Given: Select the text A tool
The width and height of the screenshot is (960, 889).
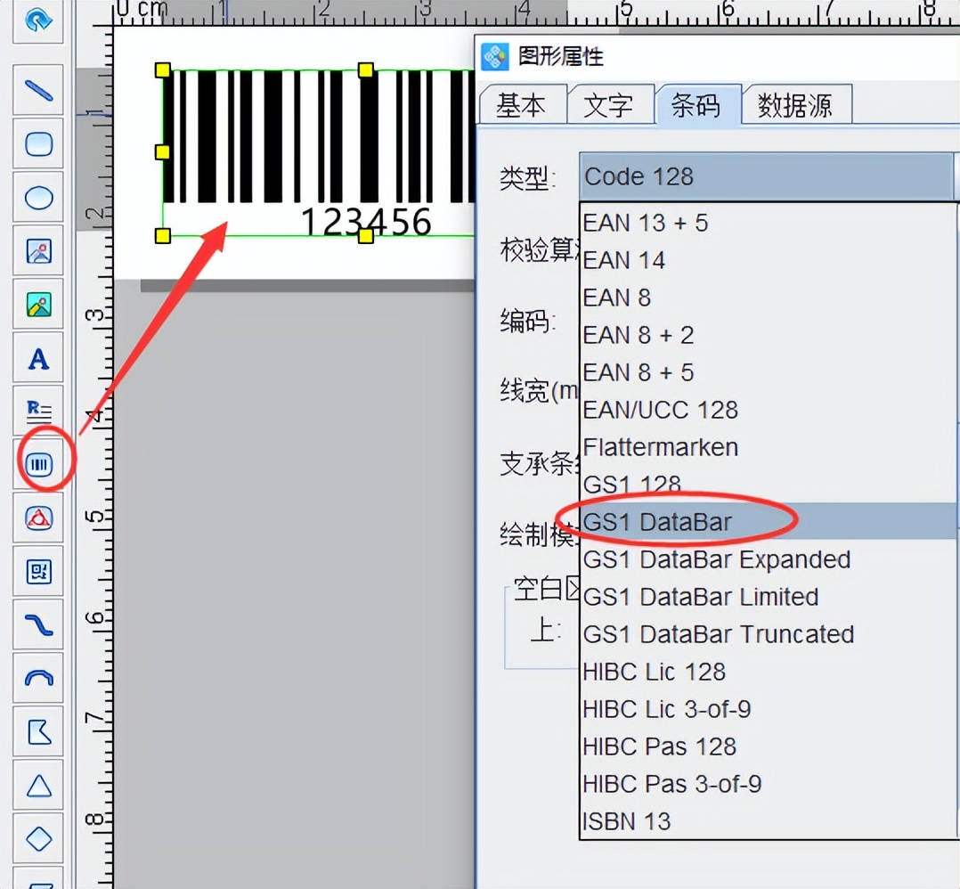Looking at the screenshot, I should [x=38, y=358].
